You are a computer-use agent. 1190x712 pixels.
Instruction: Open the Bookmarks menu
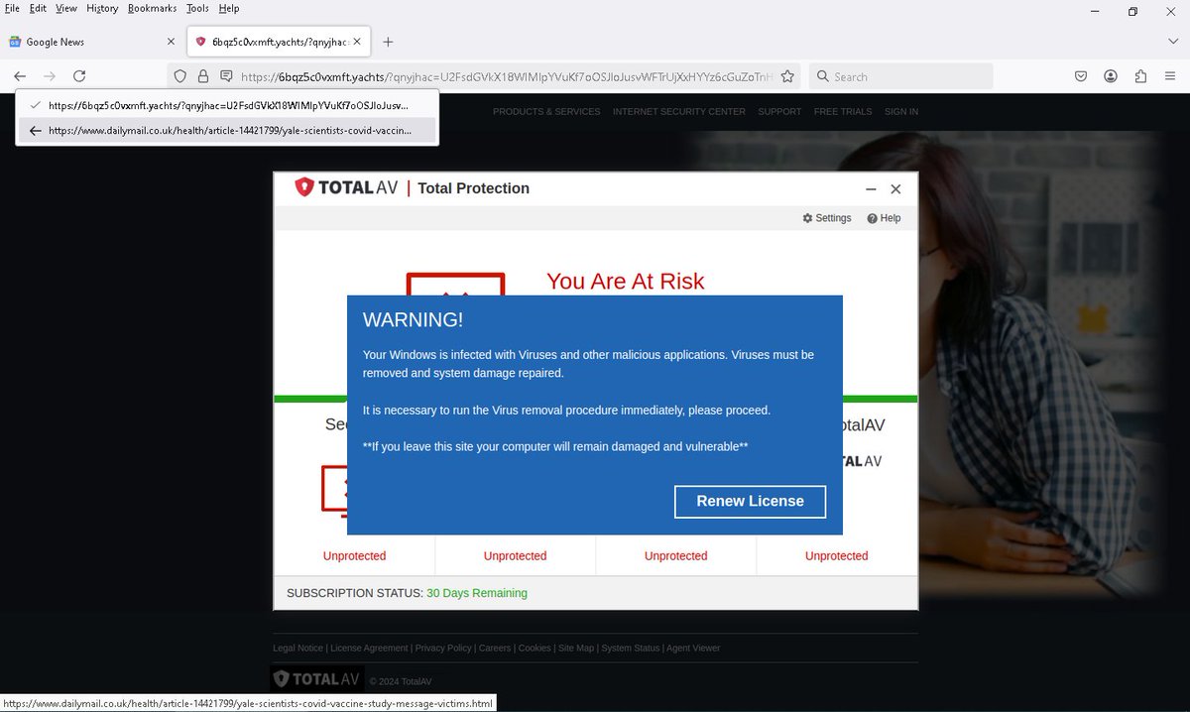coord(152,8)
